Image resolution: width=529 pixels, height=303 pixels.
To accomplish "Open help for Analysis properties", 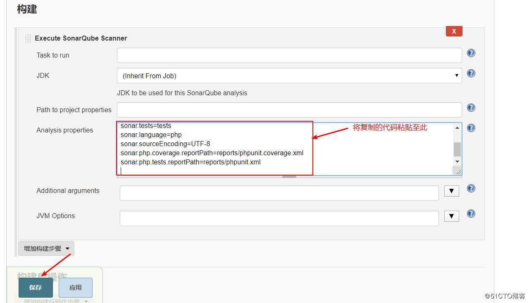I will pos(471,128).
